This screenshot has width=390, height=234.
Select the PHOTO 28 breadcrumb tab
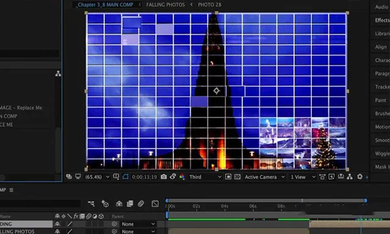click(210, 5)
